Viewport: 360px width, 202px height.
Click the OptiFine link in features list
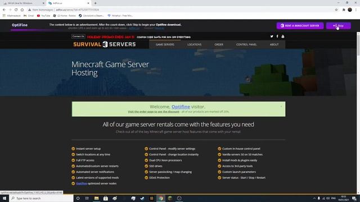tap(82, 183)
